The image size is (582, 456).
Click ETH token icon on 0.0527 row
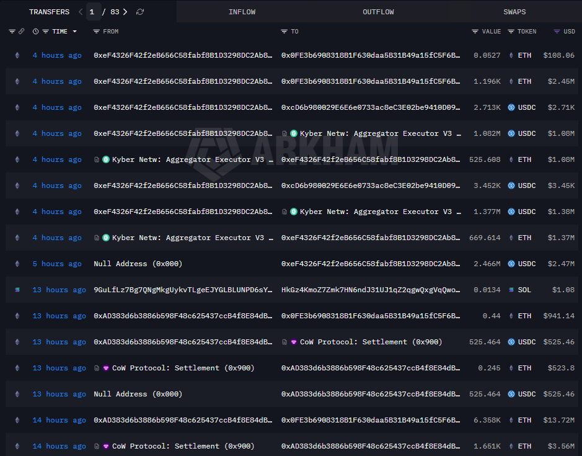[511, 55]
